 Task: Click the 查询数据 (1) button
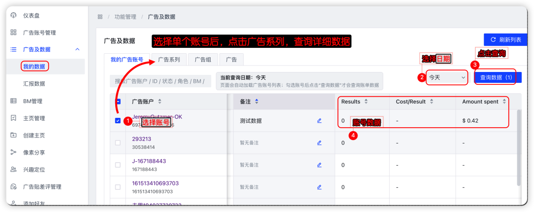click(498, 77)
